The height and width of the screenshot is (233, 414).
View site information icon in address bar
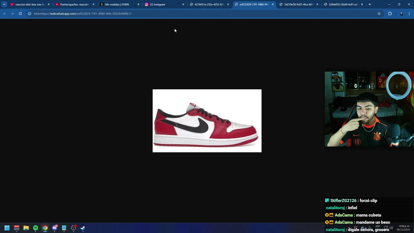click(x=29, y=14)
